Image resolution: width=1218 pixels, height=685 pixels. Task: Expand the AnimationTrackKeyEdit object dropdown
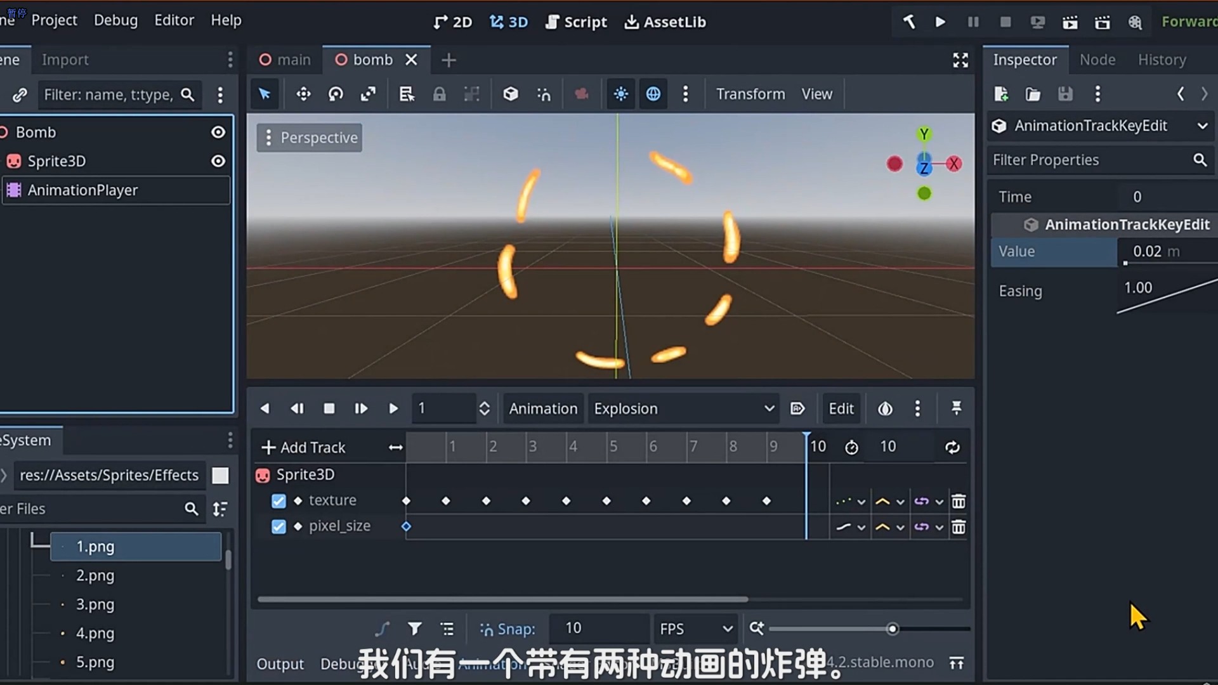(x=1202, y=126)
